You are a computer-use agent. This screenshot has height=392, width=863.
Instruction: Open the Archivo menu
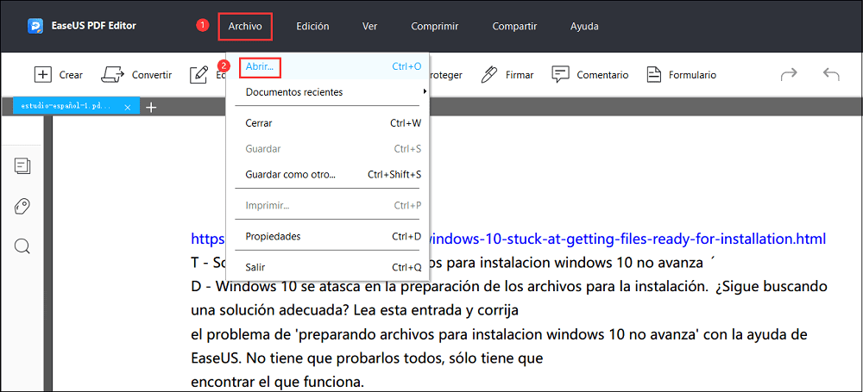click(245, 26)
